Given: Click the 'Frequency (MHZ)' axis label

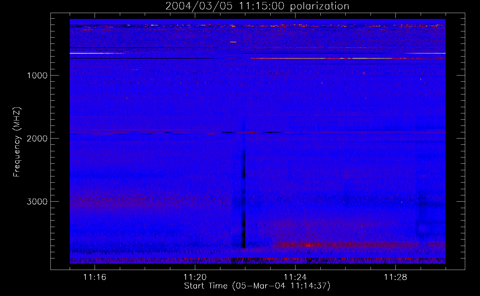Looking at the screenshot, I should click(x=17, y=142).
